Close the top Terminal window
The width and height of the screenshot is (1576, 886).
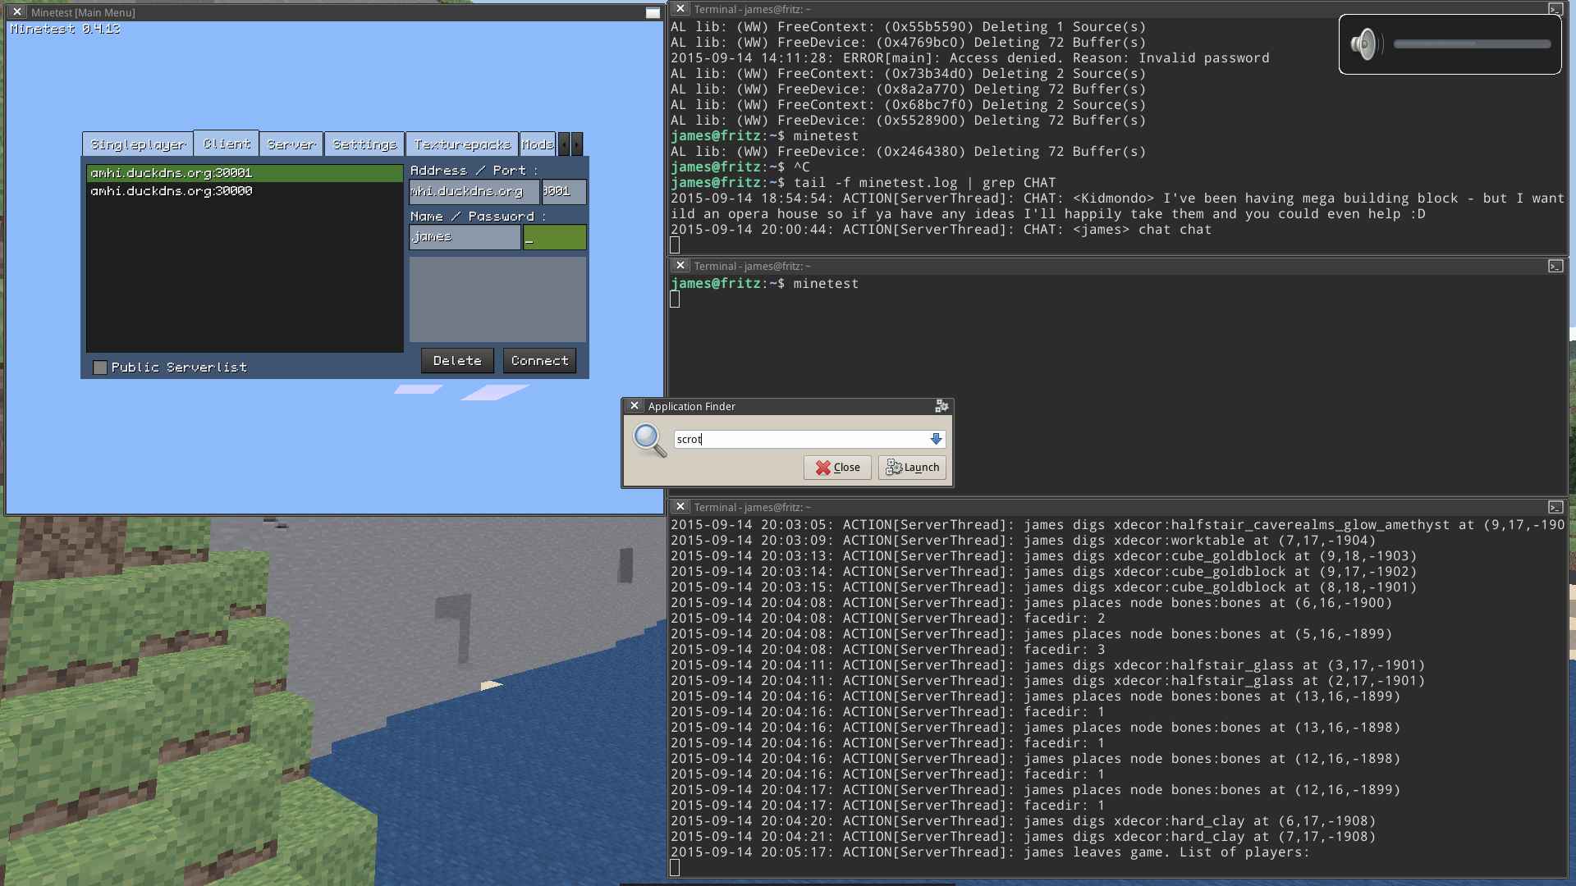(680, 9)
